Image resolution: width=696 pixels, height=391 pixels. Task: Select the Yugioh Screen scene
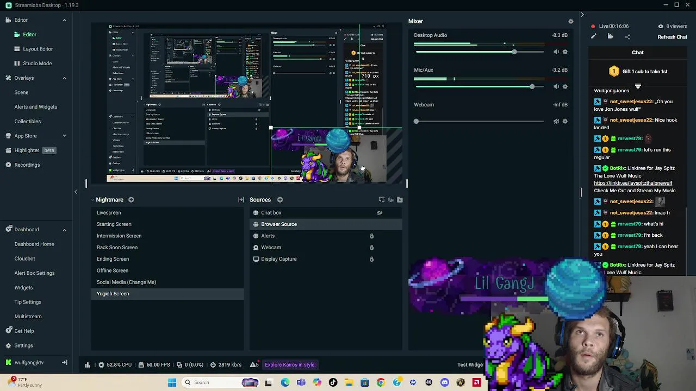(167, 294)
